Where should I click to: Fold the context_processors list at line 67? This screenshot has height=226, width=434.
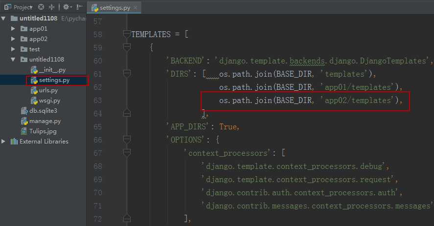click(x=127, y=153)
